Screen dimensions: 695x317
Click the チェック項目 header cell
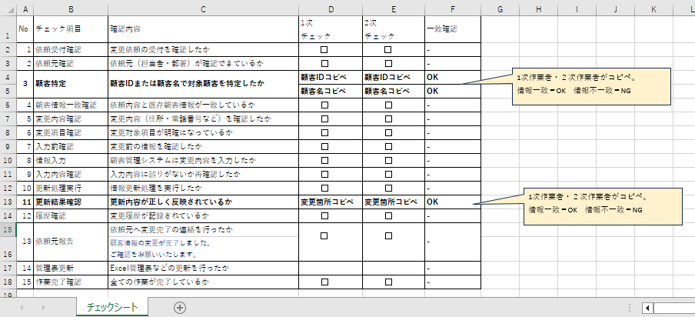point(71,29)
